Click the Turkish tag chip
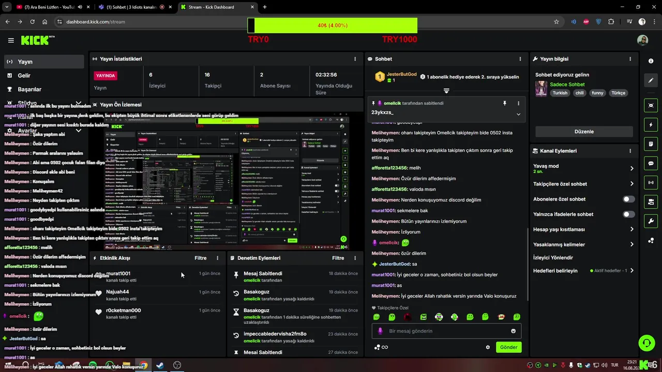Screen dimensions: 662x372 tap(560, 93)
